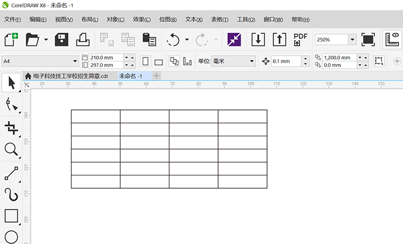Select the Rectangle tool
Screen dimensions: 403x244
(11, 216)
